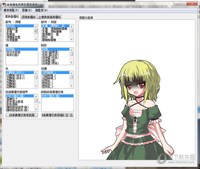Image resolution: width=200 pixels, height=169 pixels.
Task: Open the help menu labeled with (H)
Action: click(x=41, y=10)
